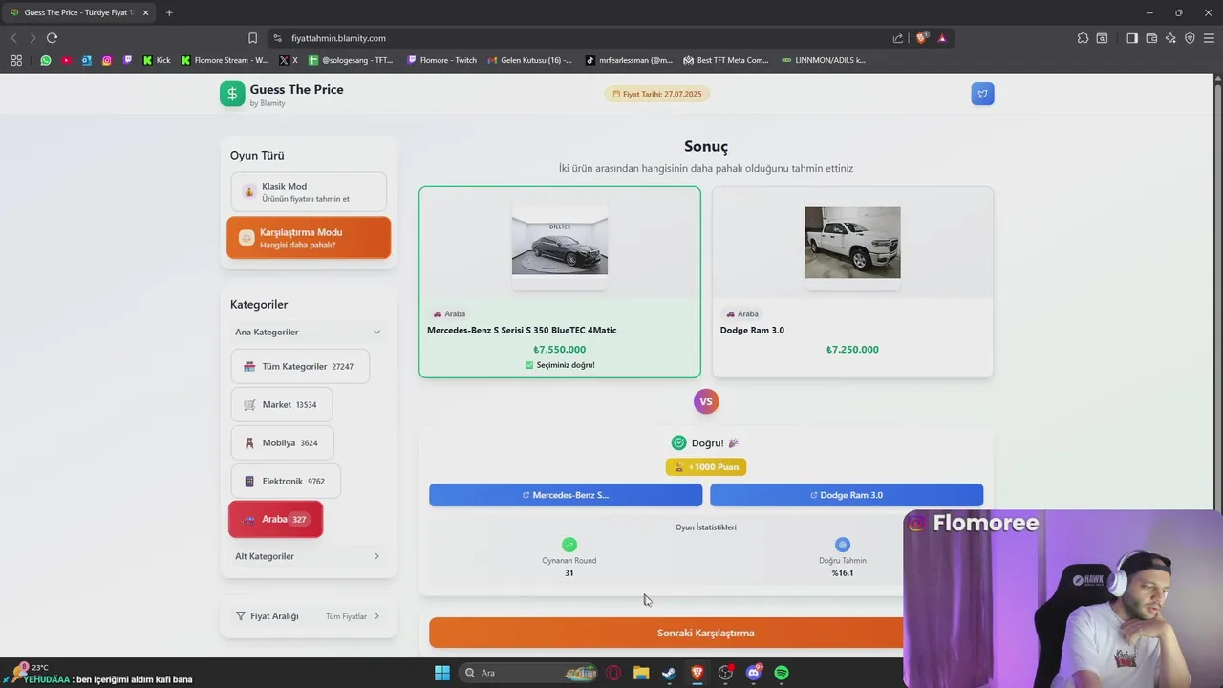The width and height of the screenshot is (1223, 688).
Task: Select the Guess The Price tab
Action: coord(80,12)
